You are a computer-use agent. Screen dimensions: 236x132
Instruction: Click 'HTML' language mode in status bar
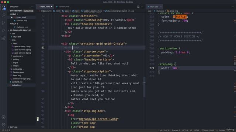197,131
